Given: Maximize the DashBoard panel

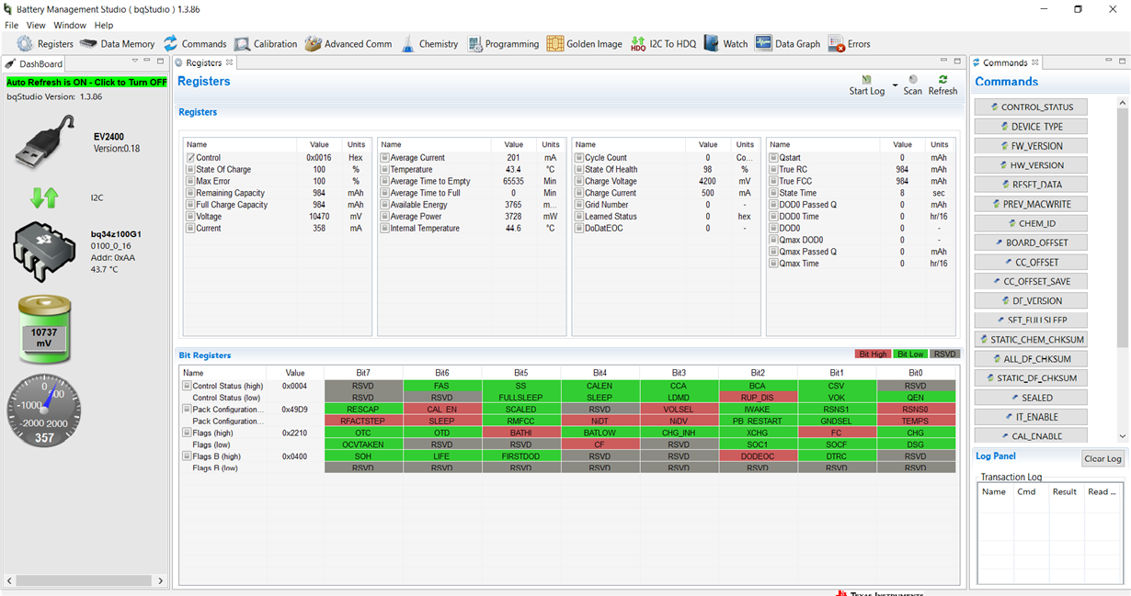Looking at the screenshot, I should tap(161, 62).
